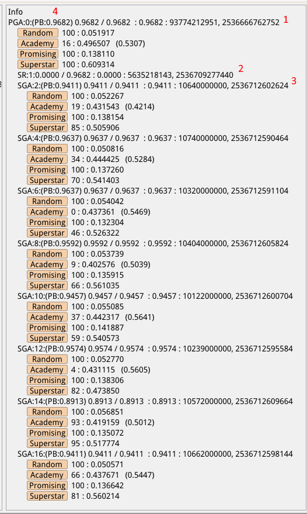This screenshot has width=307, height=514.
Task: Click the Academy button under SGA:14
Action: click(x=47, y=422)
